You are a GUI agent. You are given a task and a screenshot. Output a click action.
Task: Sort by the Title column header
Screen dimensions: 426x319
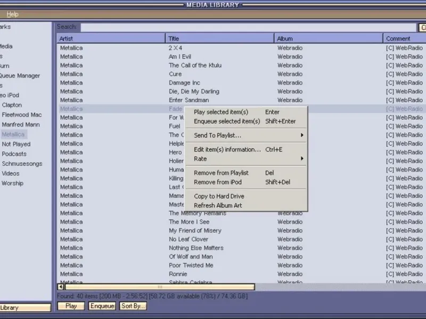219,38
